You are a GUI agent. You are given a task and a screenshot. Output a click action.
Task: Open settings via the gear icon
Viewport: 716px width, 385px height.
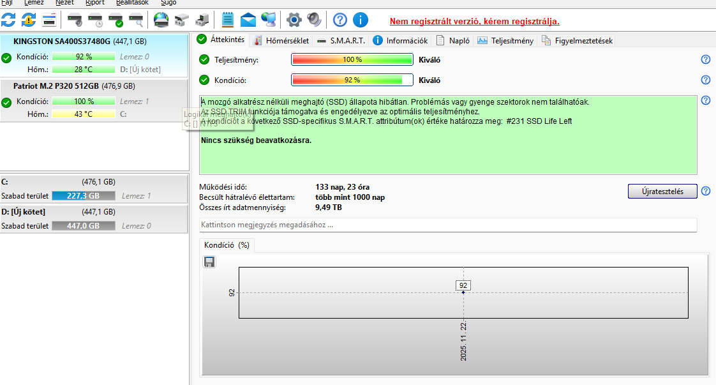[x=294, y=20]
